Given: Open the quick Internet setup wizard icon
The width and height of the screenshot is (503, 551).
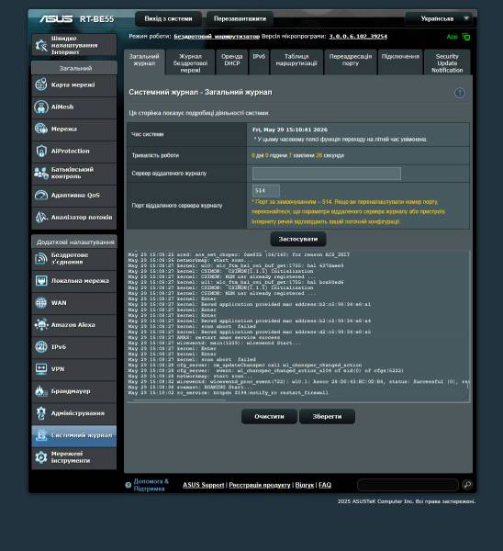Looking at the screenshot, I should (x=41, y=45).
